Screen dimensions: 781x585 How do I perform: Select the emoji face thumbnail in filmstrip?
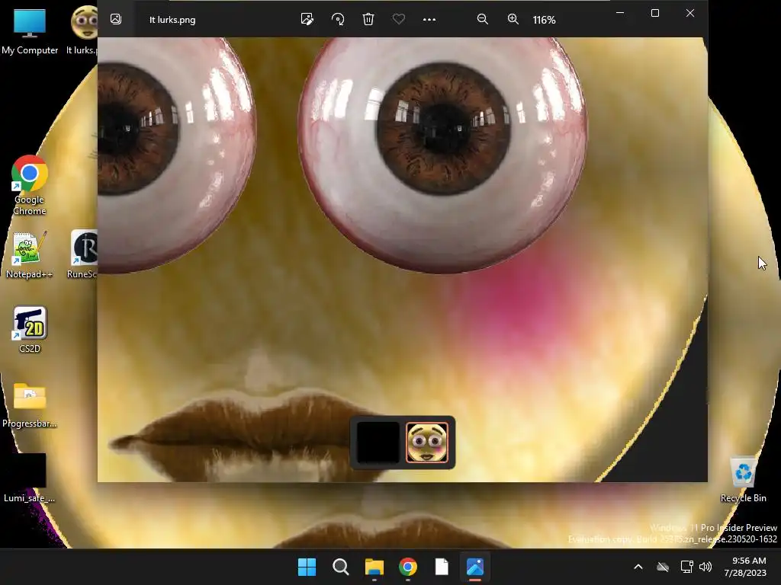click(427, 443)
